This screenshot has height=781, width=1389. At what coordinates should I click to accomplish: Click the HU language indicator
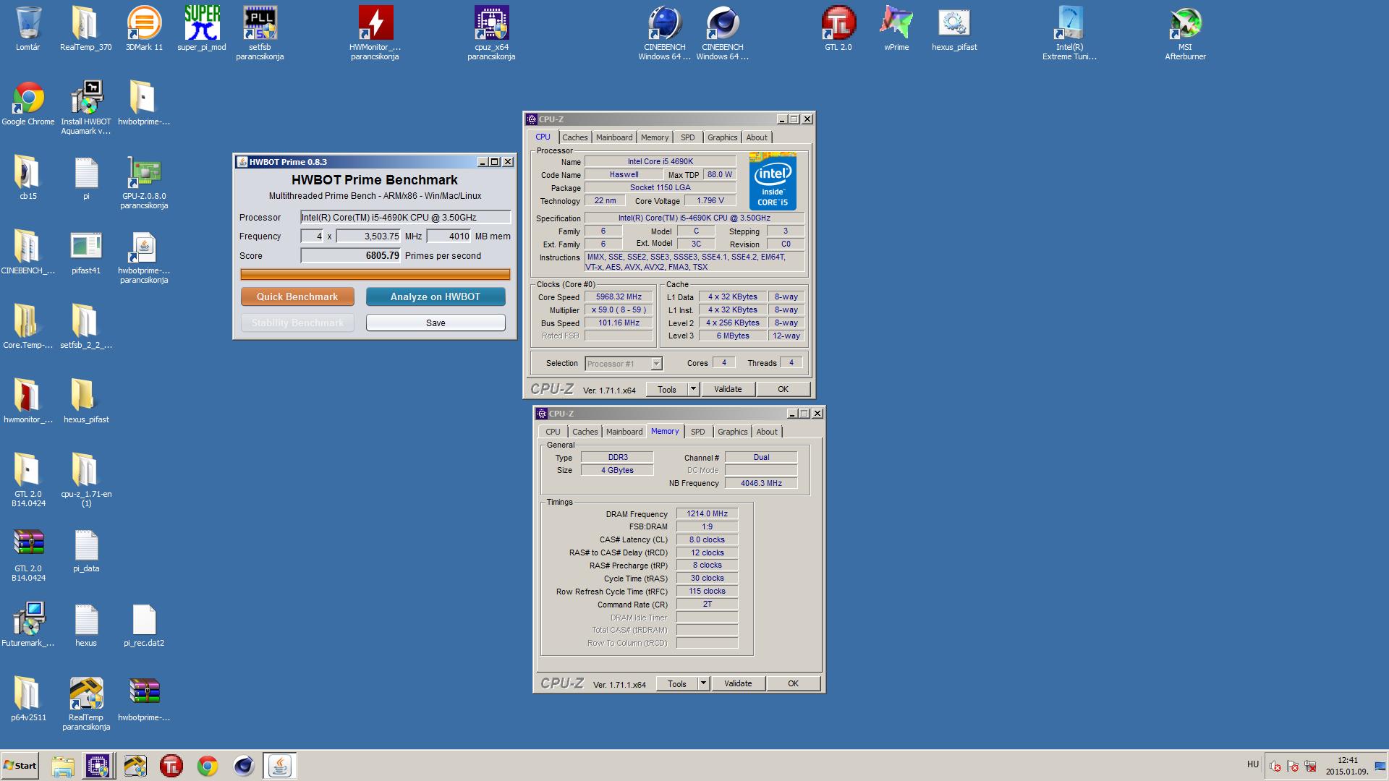coord(1253,764)
